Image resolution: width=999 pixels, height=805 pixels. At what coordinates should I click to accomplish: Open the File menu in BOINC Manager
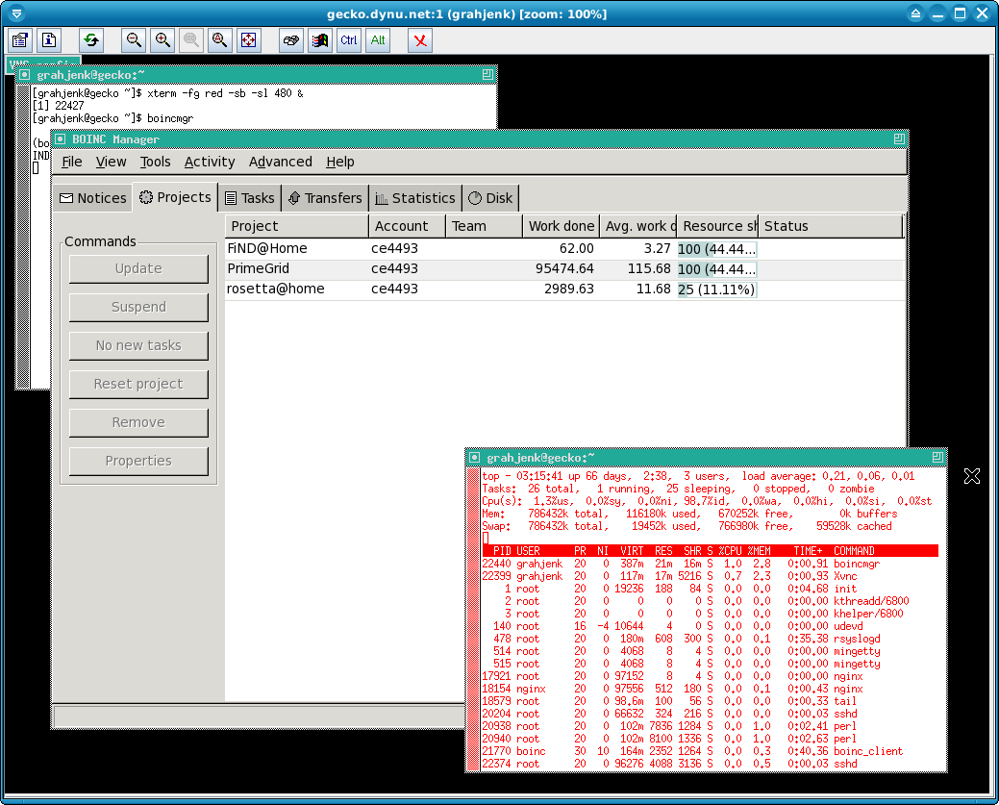(72, 162)
